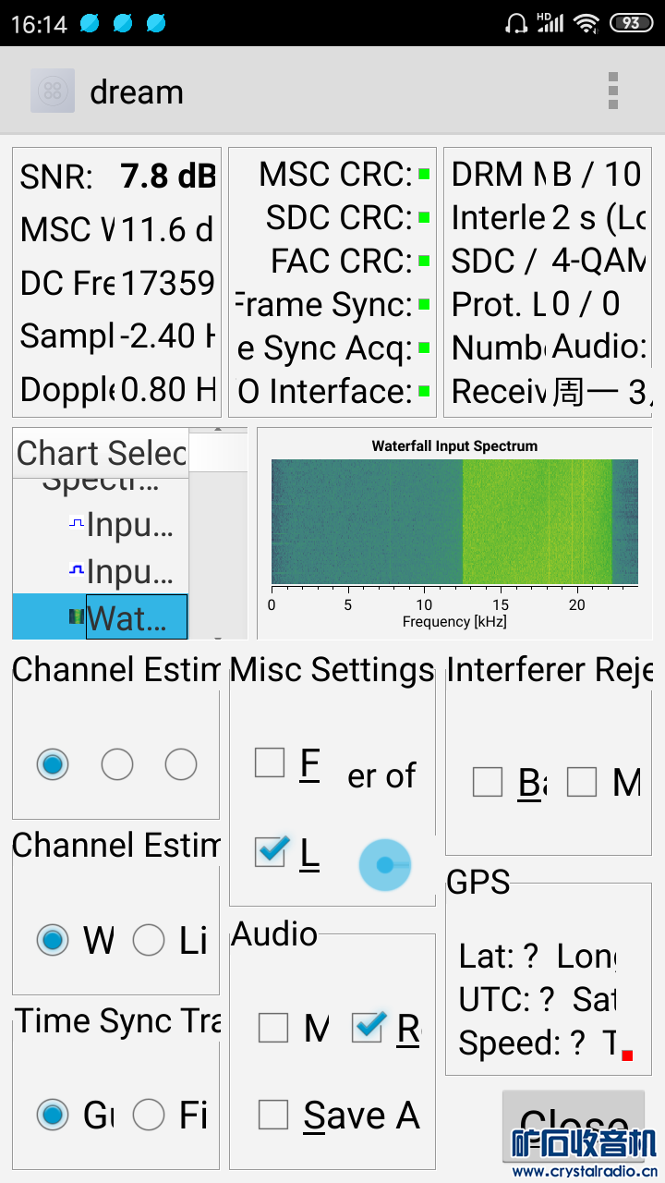Image resolution: width=665 pixels, height=1183 pixels.
Task: Click the 'Speed: ?' GPS text
Action: coord(522,1043)
